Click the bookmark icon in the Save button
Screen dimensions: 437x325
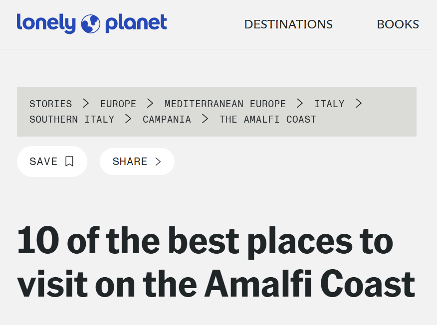[69, 161]
